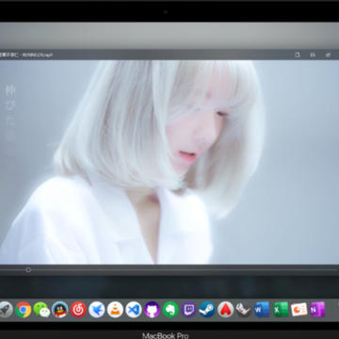Click the playlist icon in player title bar
Image resolution: width=339 pixels, height=339 pixels.
coord(313,55)
